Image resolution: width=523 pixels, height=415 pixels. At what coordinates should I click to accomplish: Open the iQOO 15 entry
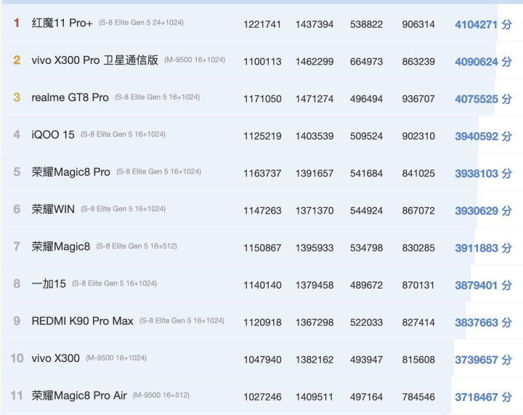tap(53, 134)
